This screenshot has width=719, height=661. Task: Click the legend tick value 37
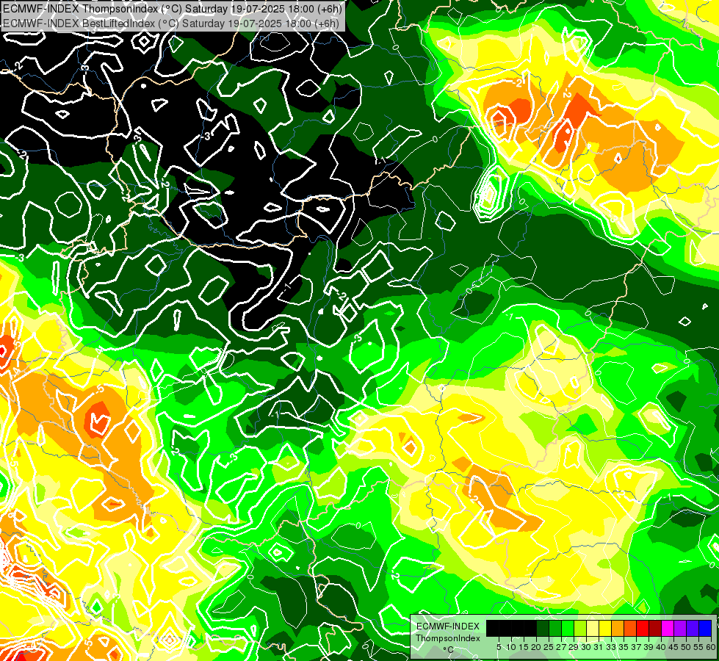(636, 647)
